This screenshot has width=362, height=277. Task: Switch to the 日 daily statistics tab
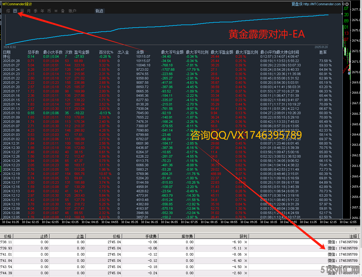click(x=15, y=11)
